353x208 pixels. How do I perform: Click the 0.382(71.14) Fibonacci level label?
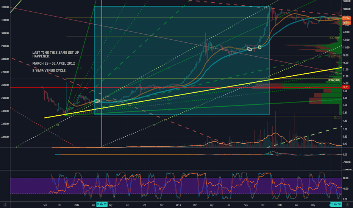pyautogui.click(x=334, y=56)
